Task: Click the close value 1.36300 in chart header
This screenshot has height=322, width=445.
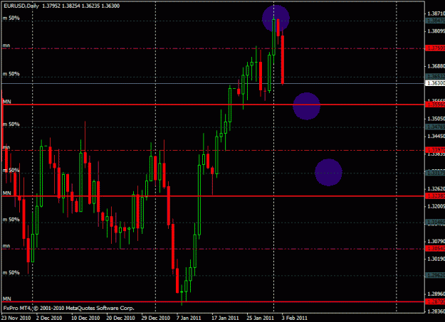Action: [110, 6]
